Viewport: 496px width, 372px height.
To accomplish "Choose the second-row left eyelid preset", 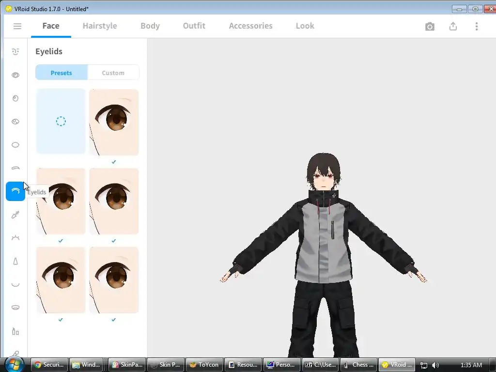I will (x=61, y=201).
